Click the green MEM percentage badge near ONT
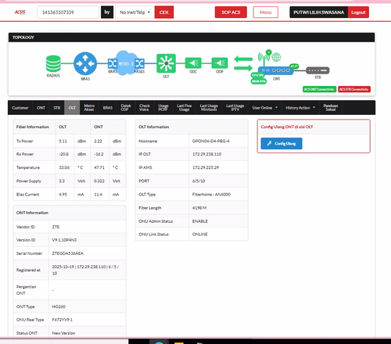Image resolution: width=391 pixels, height=344 pixels. point(259,81)
